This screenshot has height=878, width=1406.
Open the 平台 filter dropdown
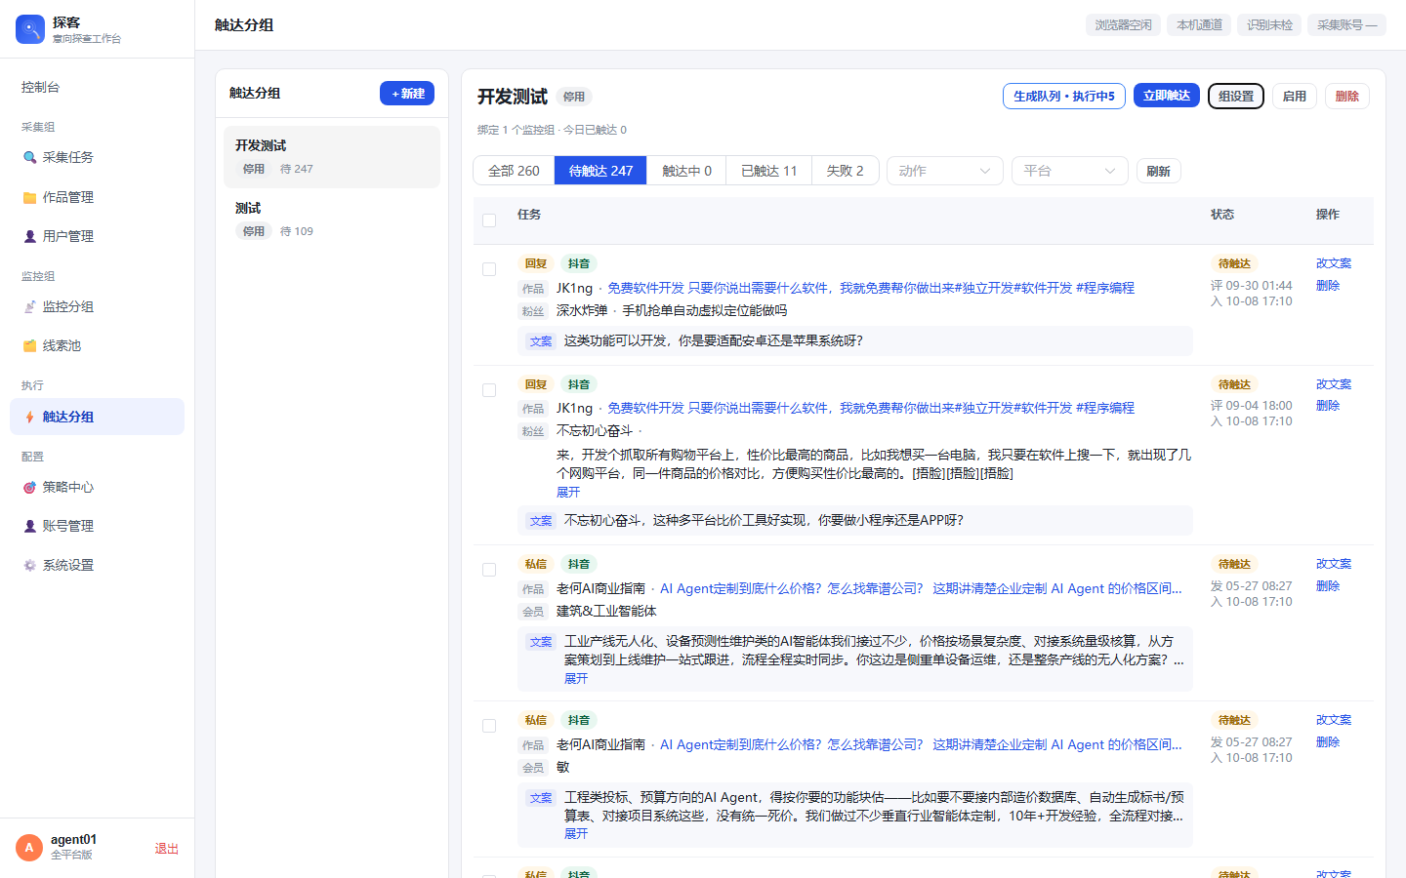pyautogui.click(x=1069, y=171)
